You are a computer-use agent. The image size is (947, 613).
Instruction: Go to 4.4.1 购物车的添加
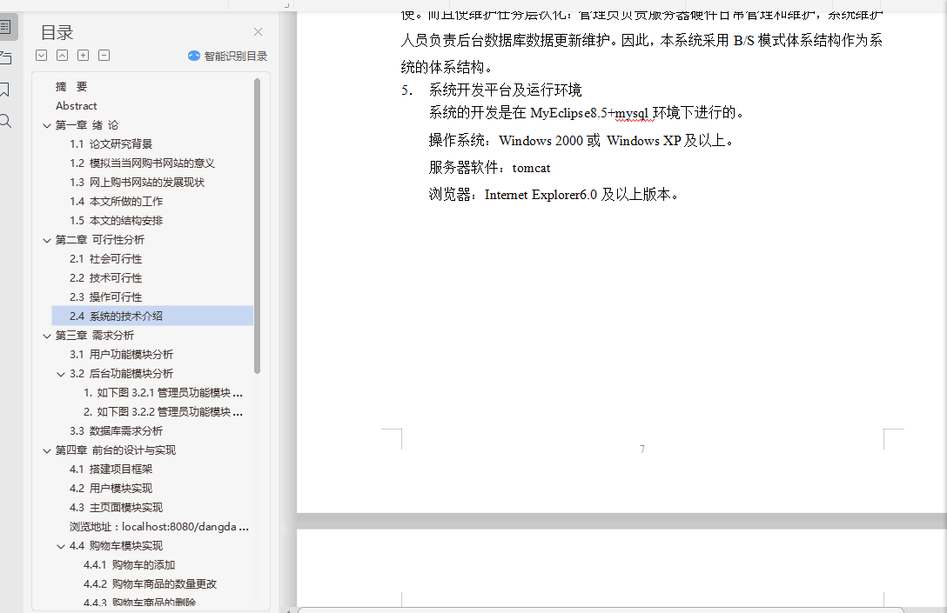pyautogui.click(x=129, y=564)
